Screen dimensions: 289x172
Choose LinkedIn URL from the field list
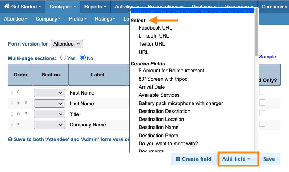point(154,36)
